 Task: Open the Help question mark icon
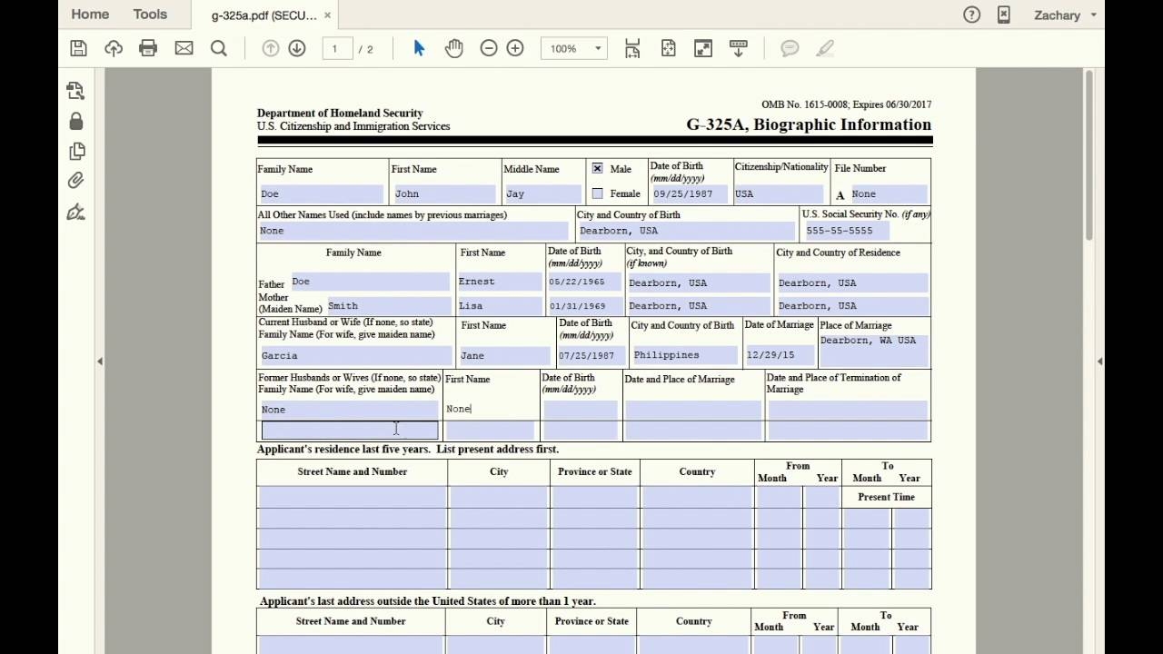(972, 15)
